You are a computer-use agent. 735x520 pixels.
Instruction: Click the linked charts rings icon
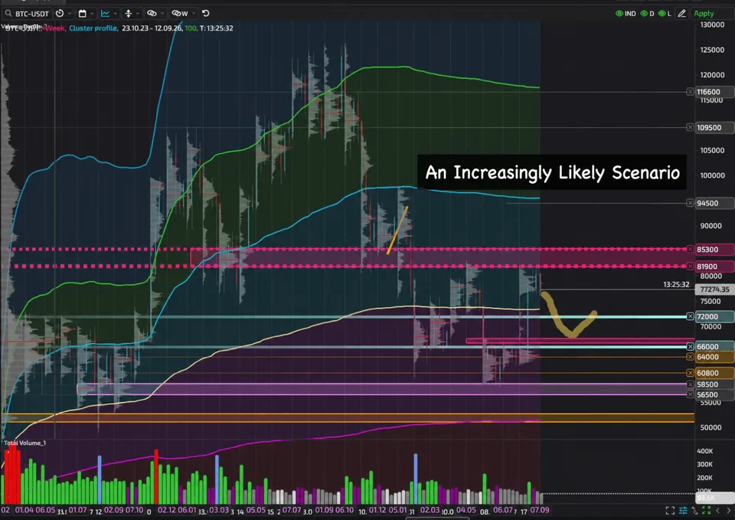click(155, 14)
